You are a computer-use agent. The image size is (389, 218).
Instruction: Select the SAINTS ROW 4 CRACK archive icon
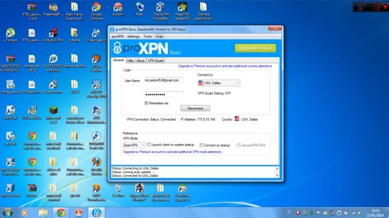pos(10,63)
